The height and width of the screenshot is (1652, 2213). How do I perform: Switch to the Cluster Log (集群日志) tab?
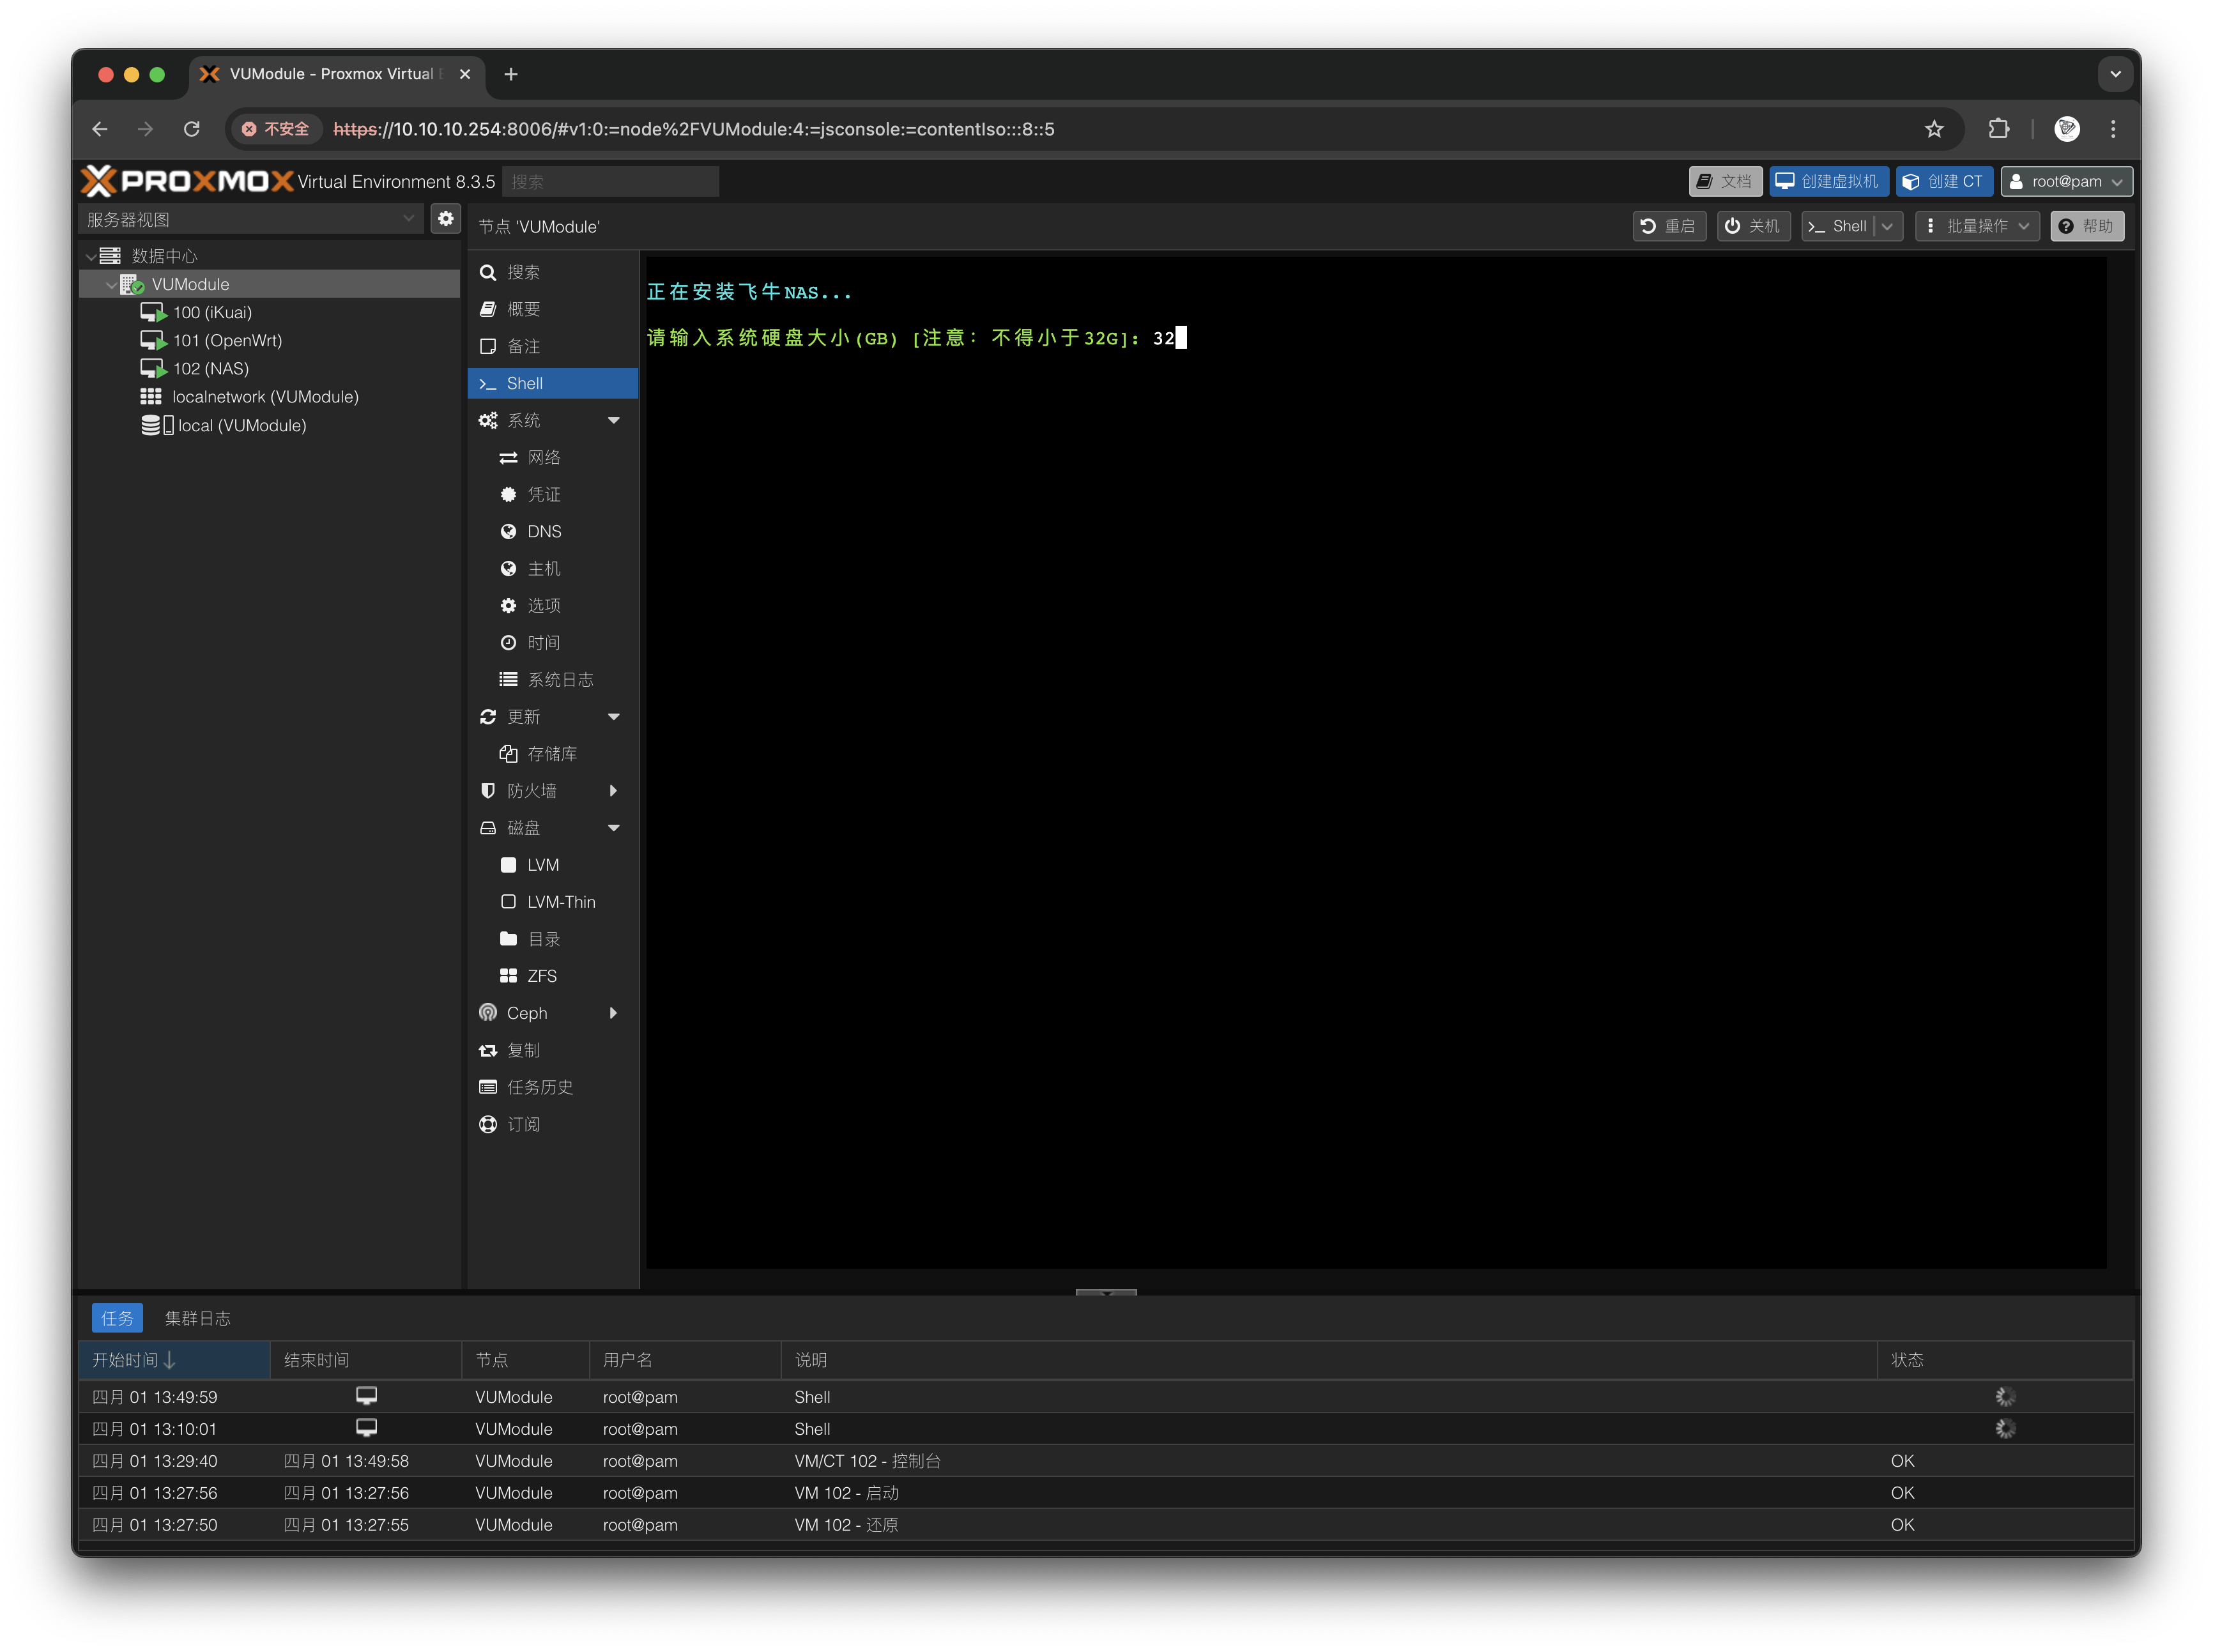click(x=197, y=1318)
